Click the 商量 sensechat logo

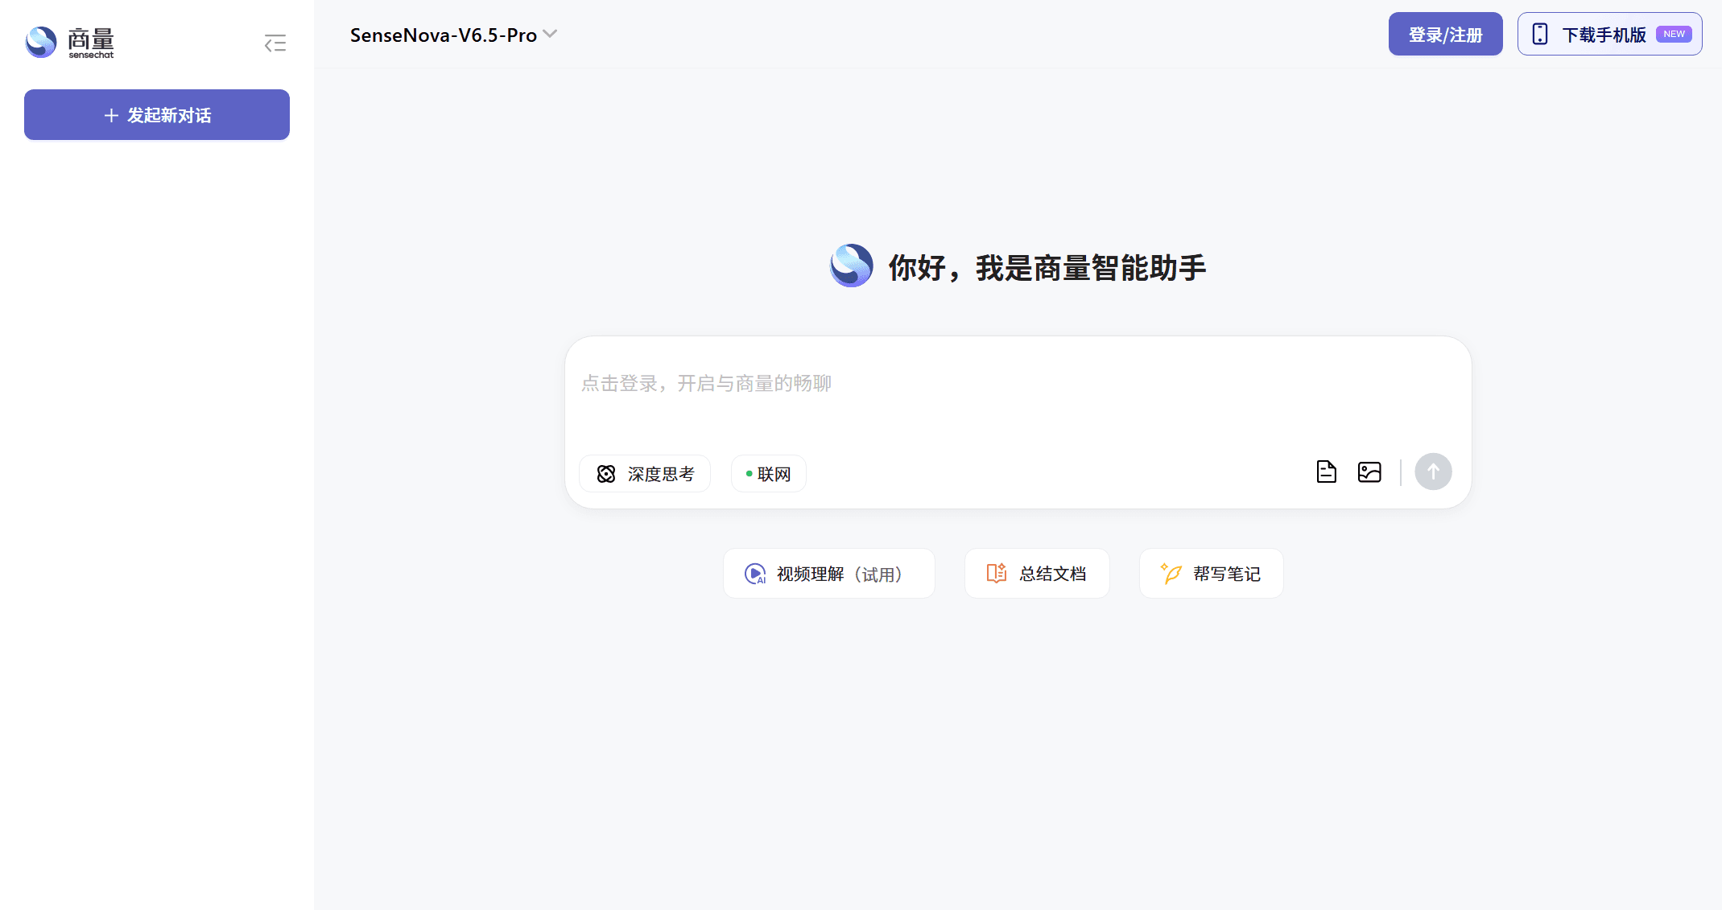[x=71, y=42]
